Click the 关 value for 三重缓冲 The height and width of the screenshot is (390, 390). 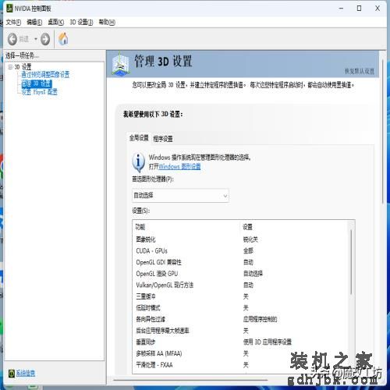[246, 296]
